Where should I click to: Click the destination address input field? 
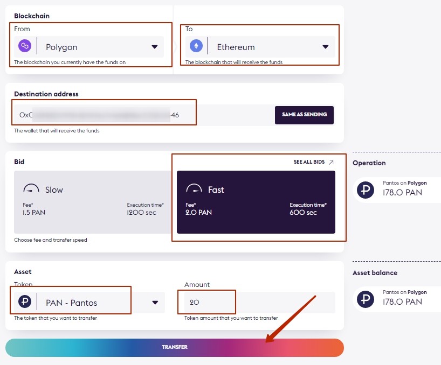(143, 115)
